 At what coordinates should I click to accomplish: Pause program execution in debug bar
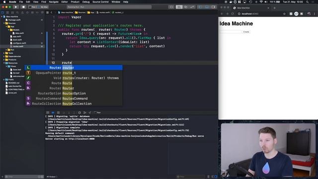pos(59,112)
